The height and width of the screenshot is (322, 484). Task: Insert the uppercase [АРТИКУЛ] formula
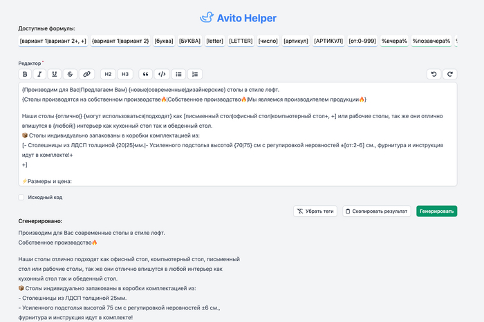(328, 41)
